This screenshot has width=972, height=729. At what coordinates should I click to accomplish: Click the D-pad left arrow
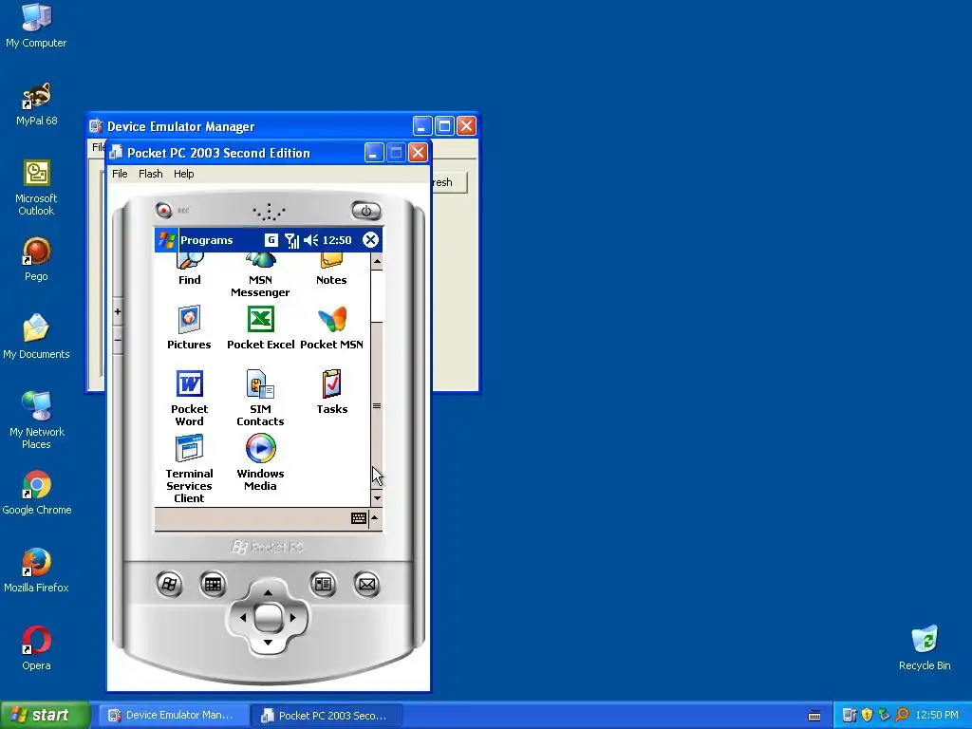coord(243,617)
